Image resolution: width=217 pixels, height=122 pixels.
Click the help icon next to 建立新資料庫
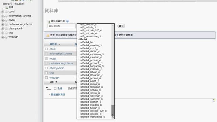coord(67,21)
